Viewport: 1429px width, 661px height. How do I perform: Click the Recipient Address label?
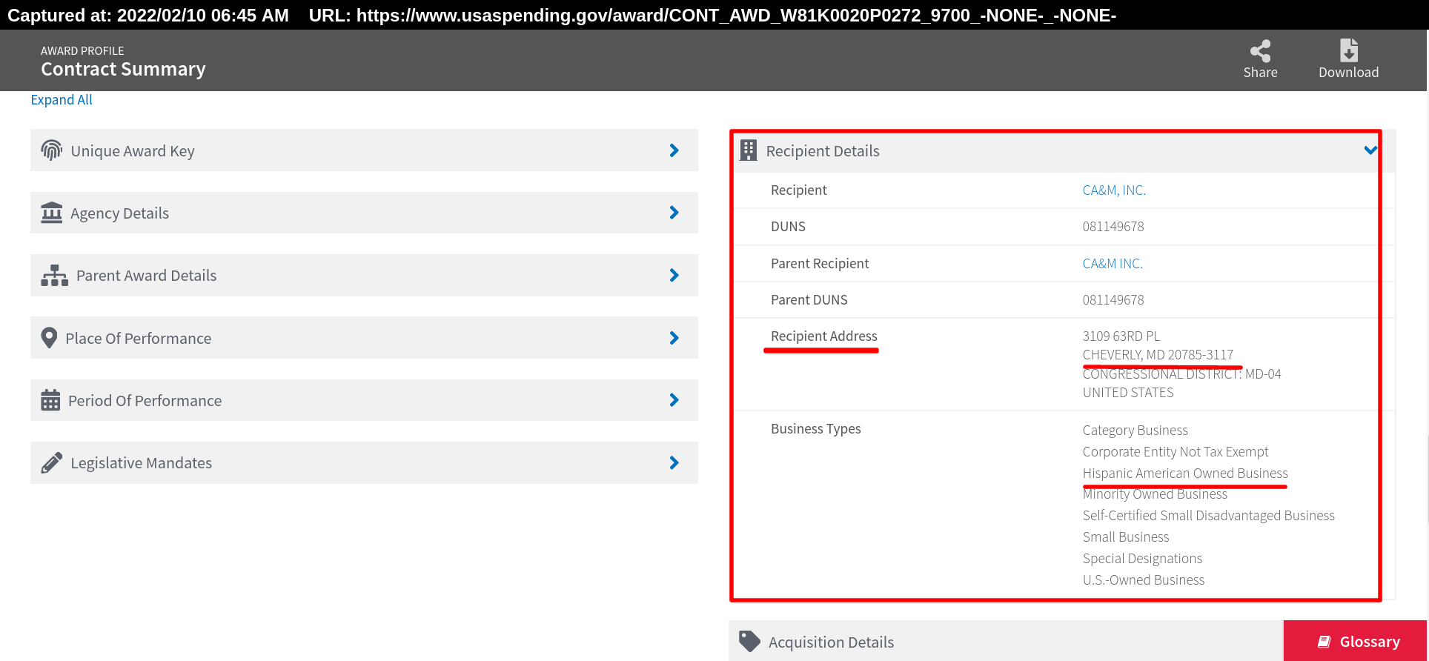tap(824, 336)
